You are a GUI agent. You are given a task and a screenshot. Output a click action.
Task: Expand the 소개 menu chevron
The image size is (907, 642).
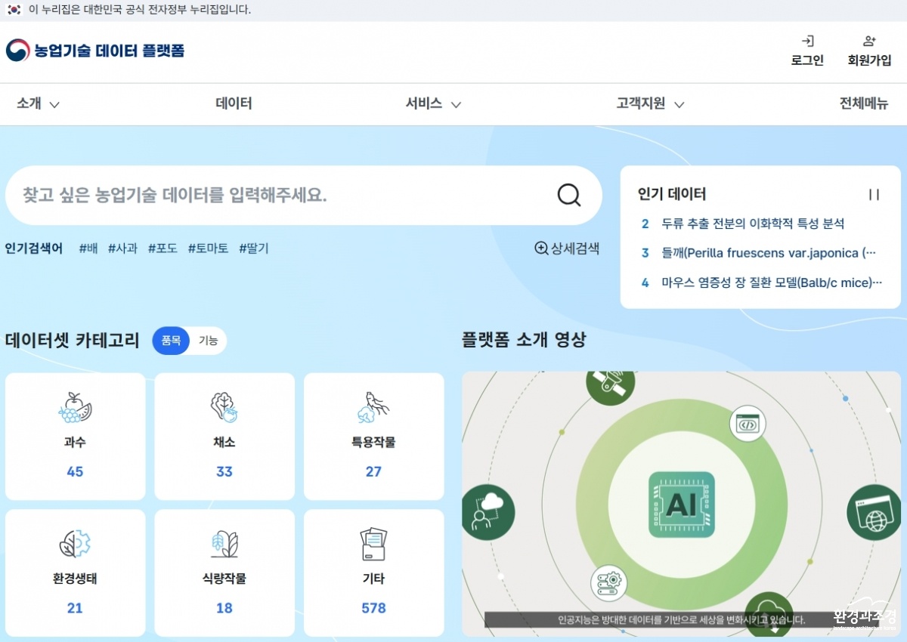coord(54,105)
